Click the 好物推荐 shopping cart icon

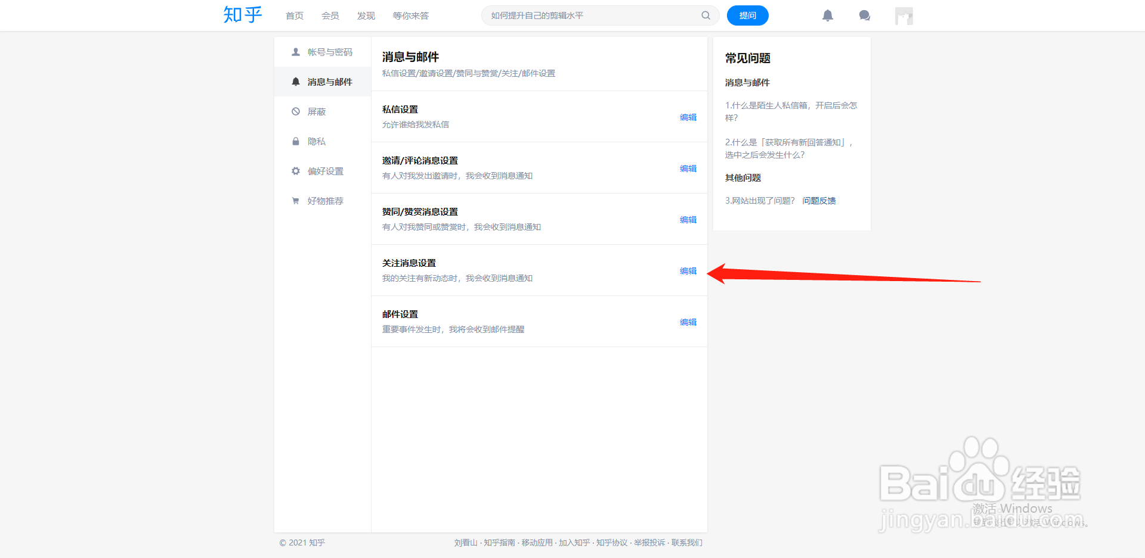(x=296, y=201)
